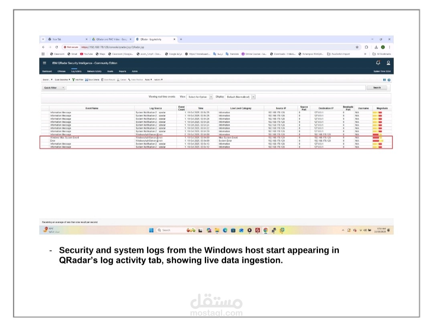Open the user account menu icon
The image size is (433, 324).
pos(388,63)
